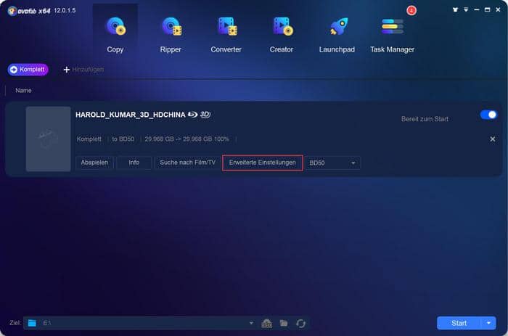The image size is (508, 336).
Task: Expand the destination path dropdown arrow
Action: click(x=251, y=323)
